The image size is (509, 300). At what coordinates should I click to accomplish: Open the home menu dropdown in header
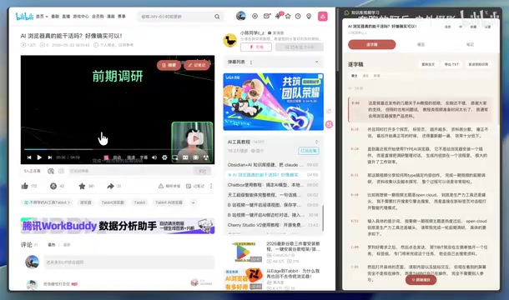tap(42, 16)
